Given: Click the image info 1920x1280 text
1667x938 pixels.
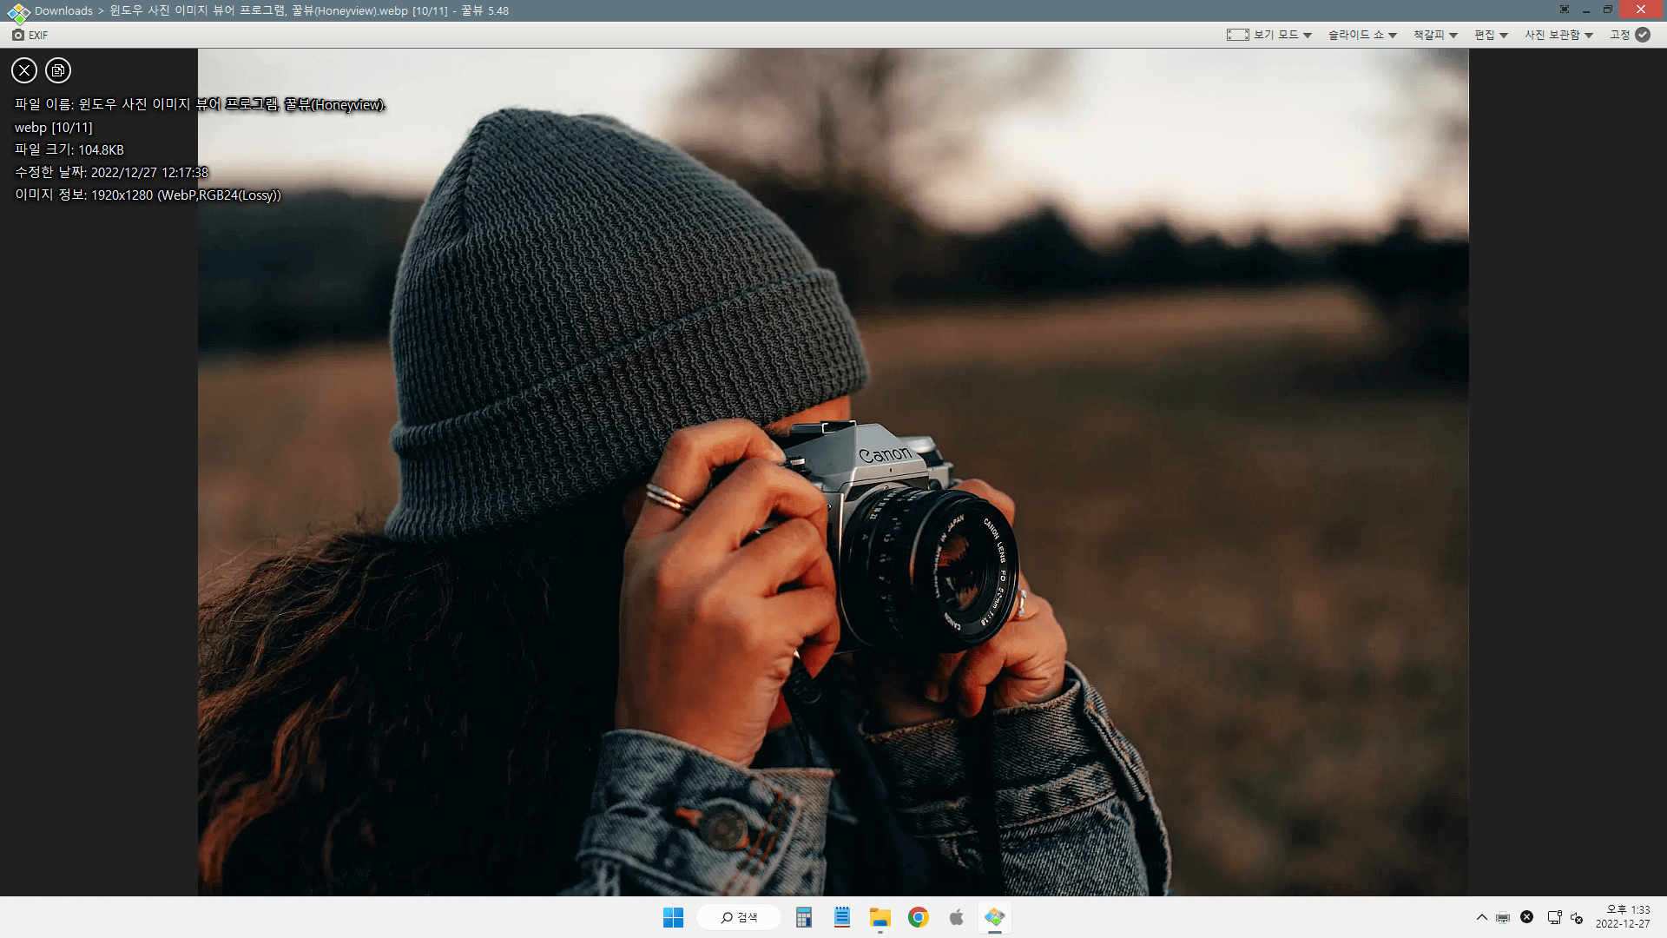Looking at the screenshot, I should tap(148, 195).
